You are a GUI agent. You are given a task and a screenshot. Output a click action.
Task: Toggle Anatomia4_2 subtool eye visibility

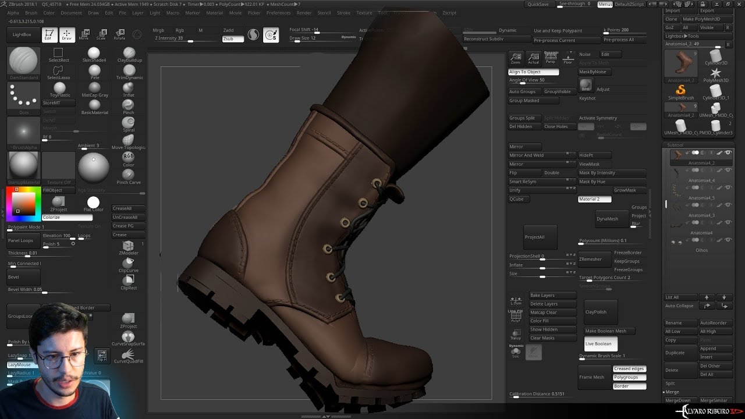point(728,152)
